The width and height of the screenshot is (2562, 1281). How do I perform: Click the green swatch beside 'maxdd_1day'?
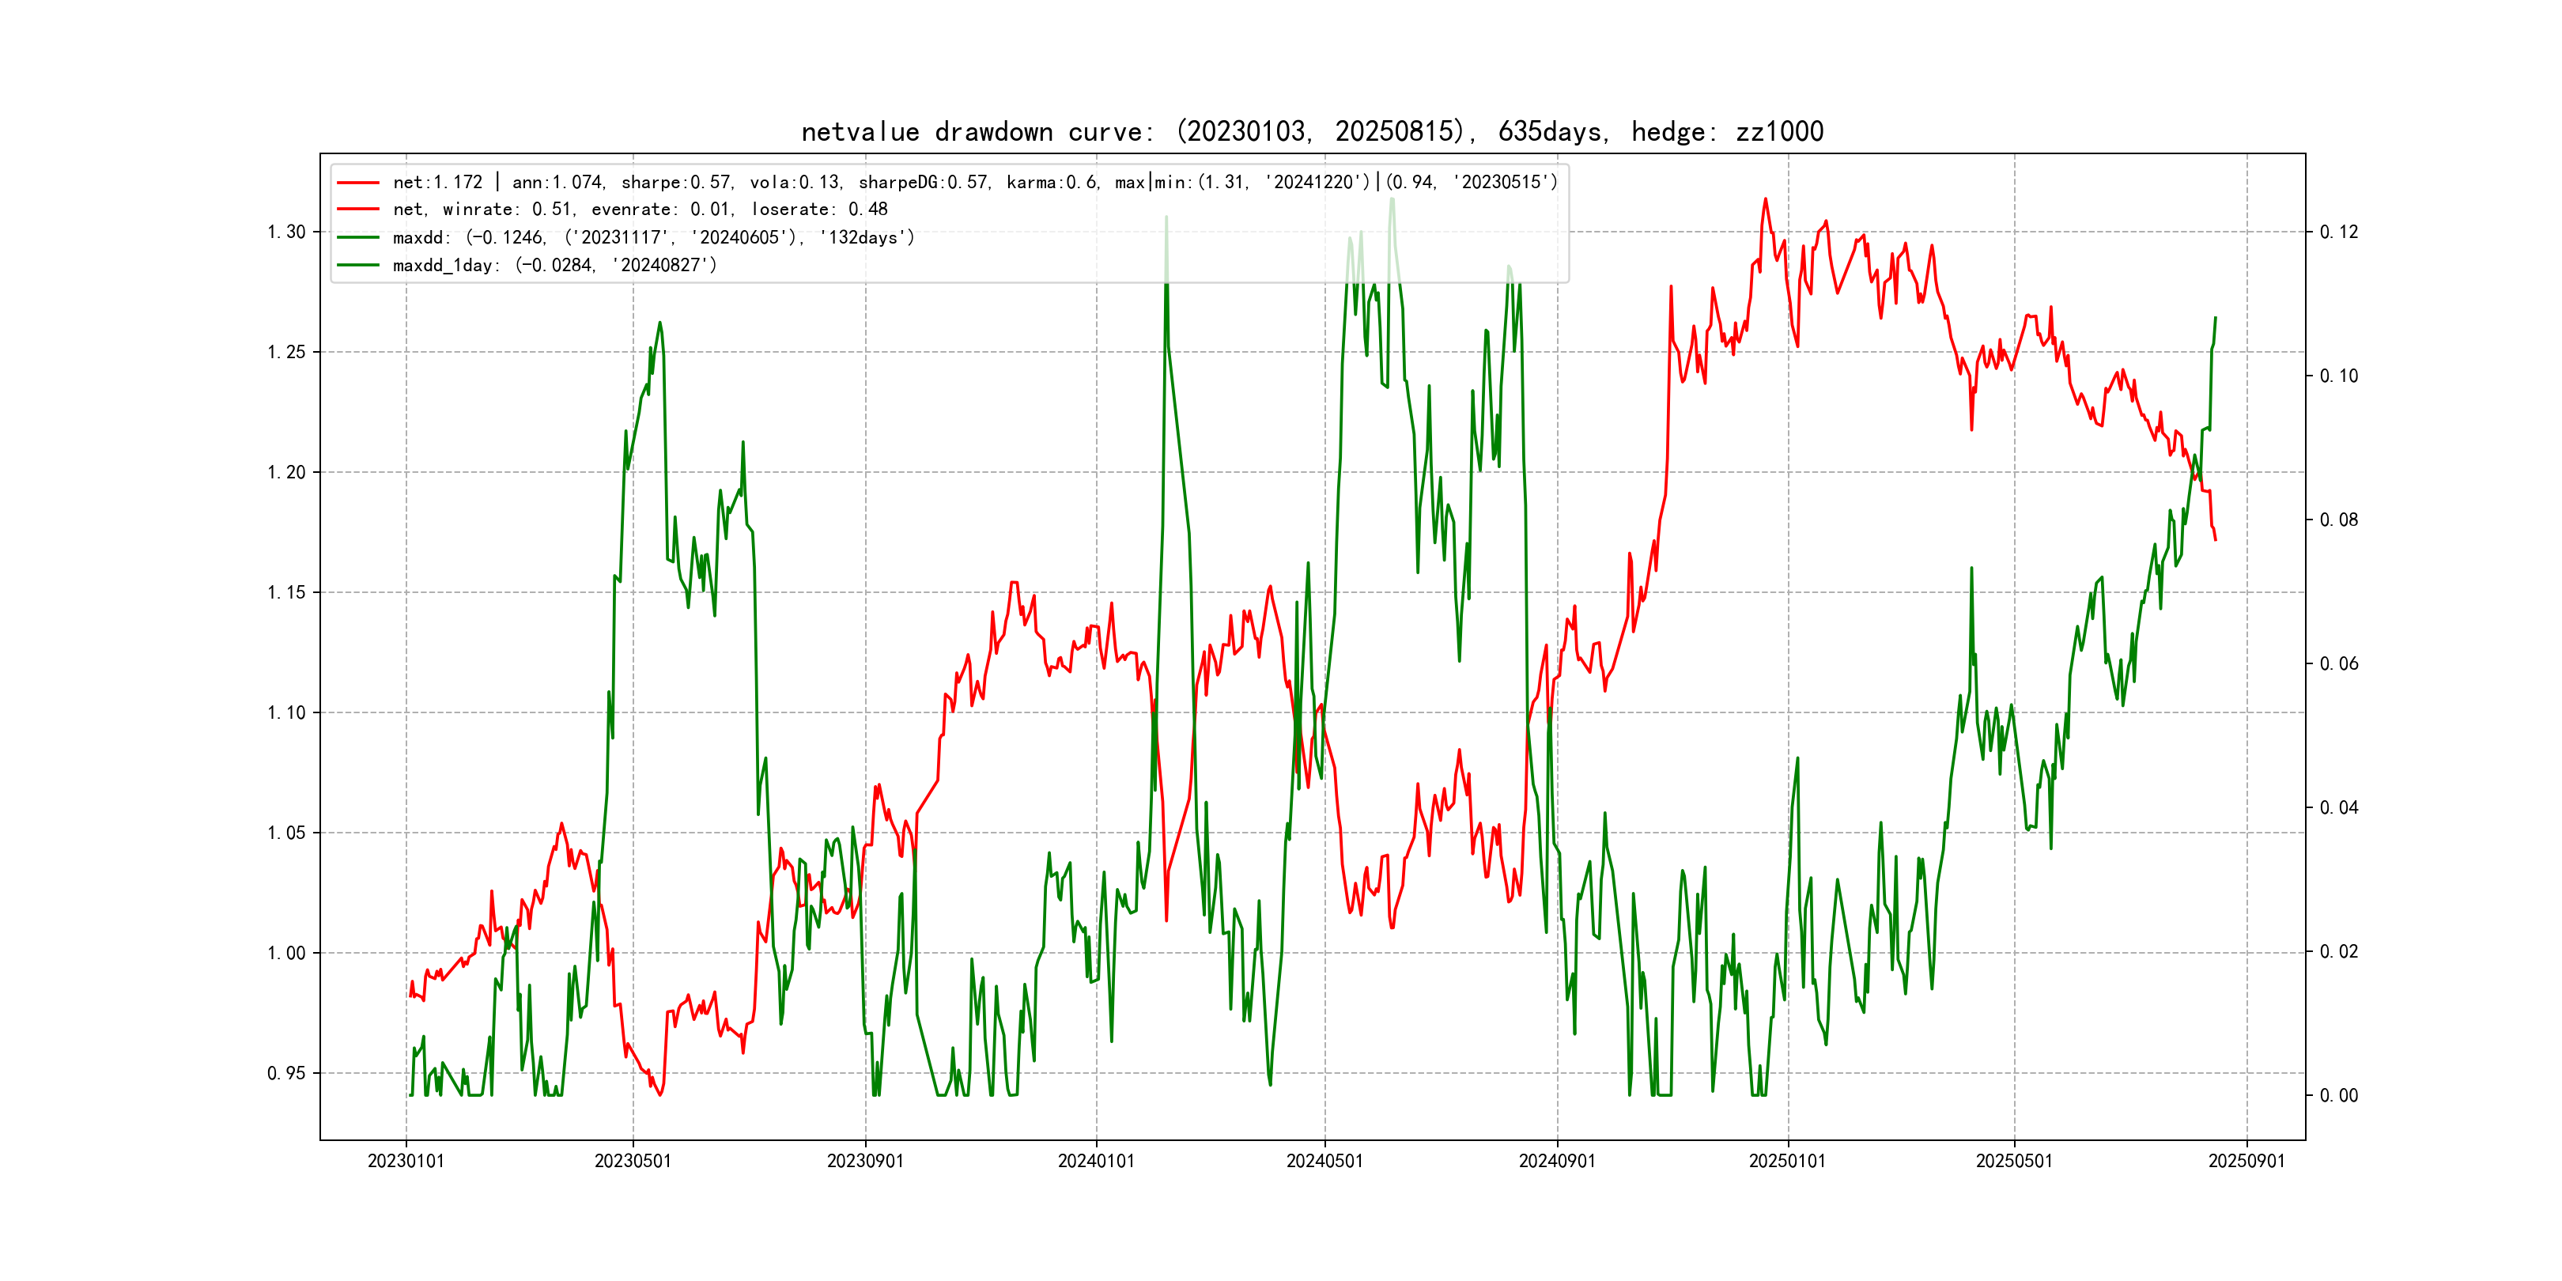point(358,266)
